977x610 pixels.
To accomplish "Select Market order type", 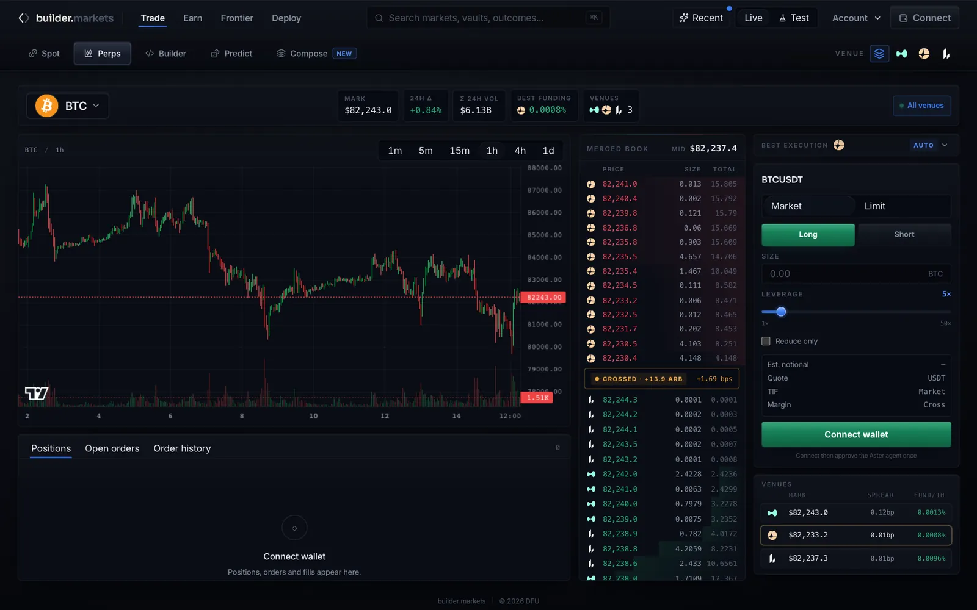I will pyautogui.click(x=808, y=206).
